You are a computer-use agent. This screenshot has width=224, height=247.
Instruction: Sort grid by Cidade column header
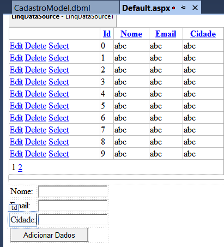click(203, 34)
